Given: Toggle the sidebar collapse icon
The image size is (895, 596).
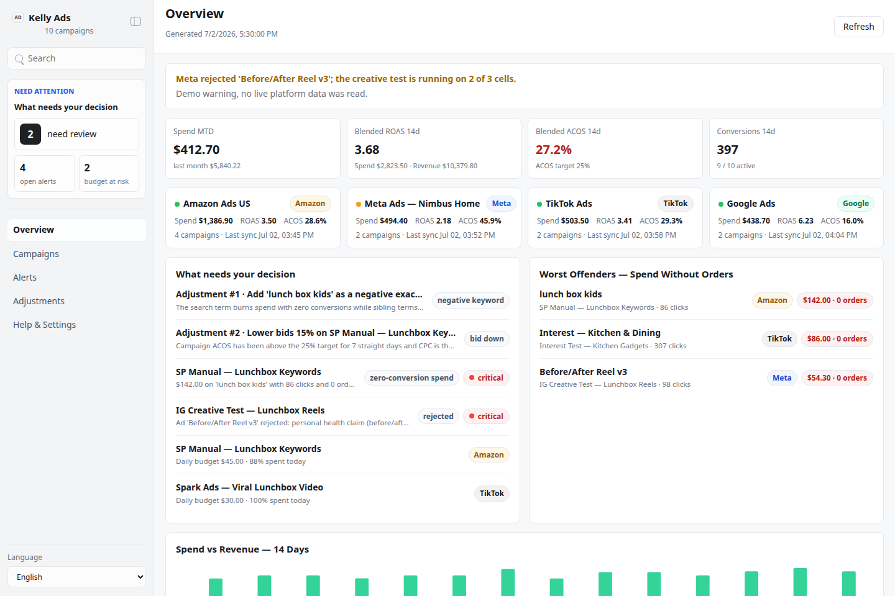Looking at the screenshot, I should coord(135,22).
